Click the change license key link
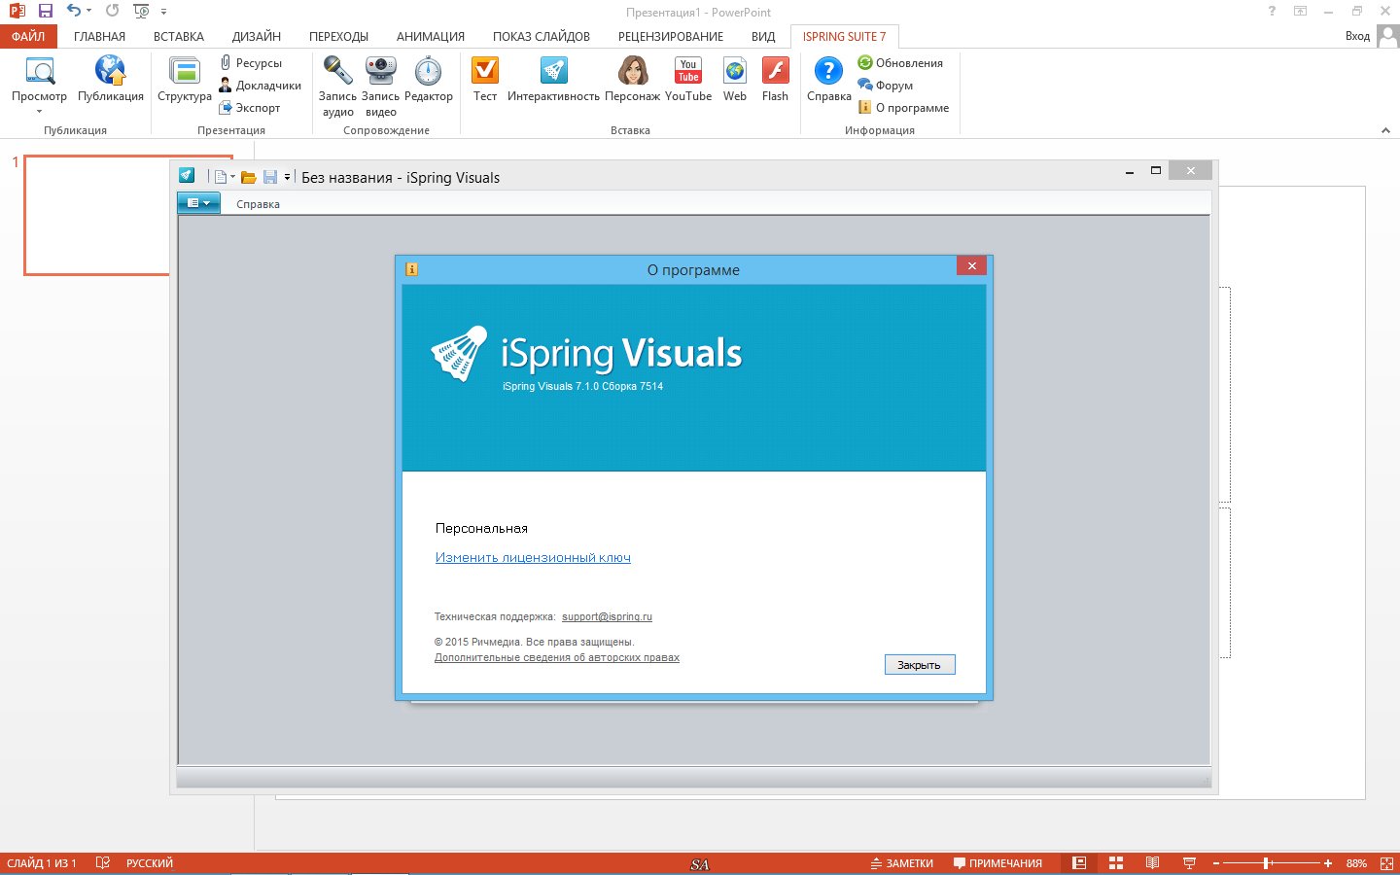Image resolution: width=1400 pixels, height=875 pixels. pyautogui.click(x=533, y=558)
